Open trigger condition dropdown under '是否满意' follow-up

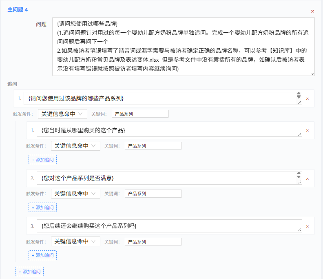75,194
